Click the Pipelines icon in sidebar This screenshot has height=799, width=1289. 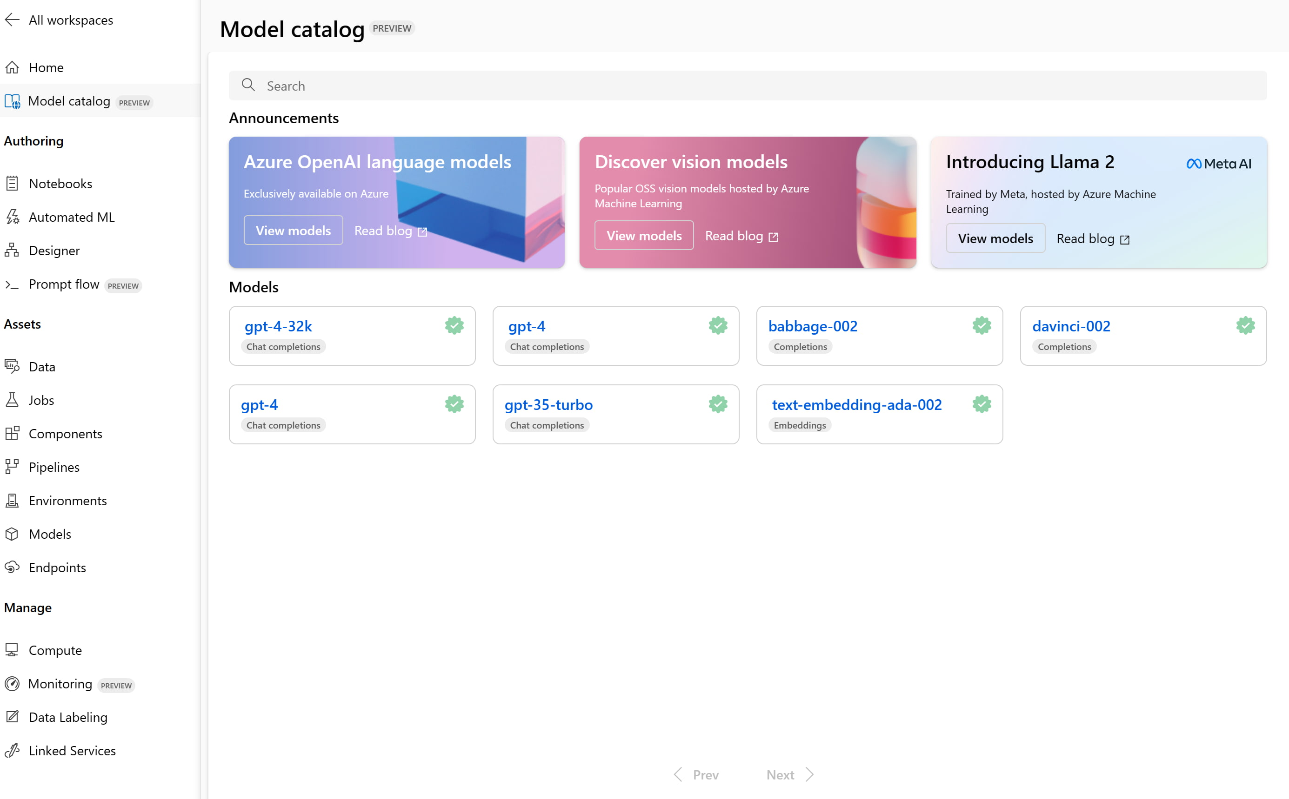(14, 466)
